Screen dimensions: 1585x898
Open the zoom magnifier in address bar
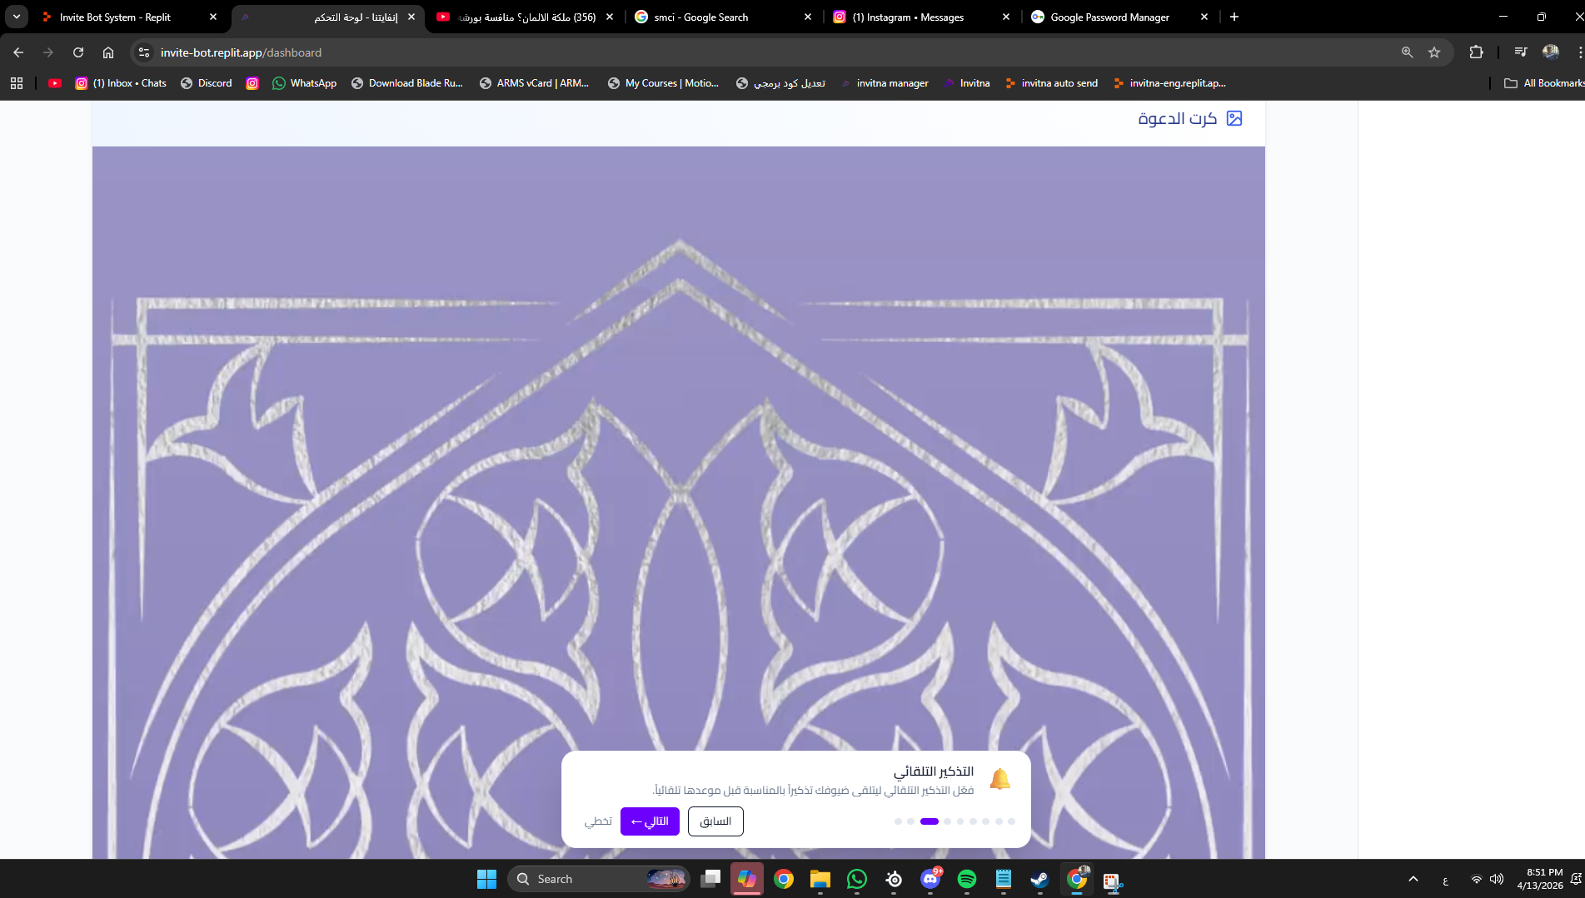coord(1407,52)
